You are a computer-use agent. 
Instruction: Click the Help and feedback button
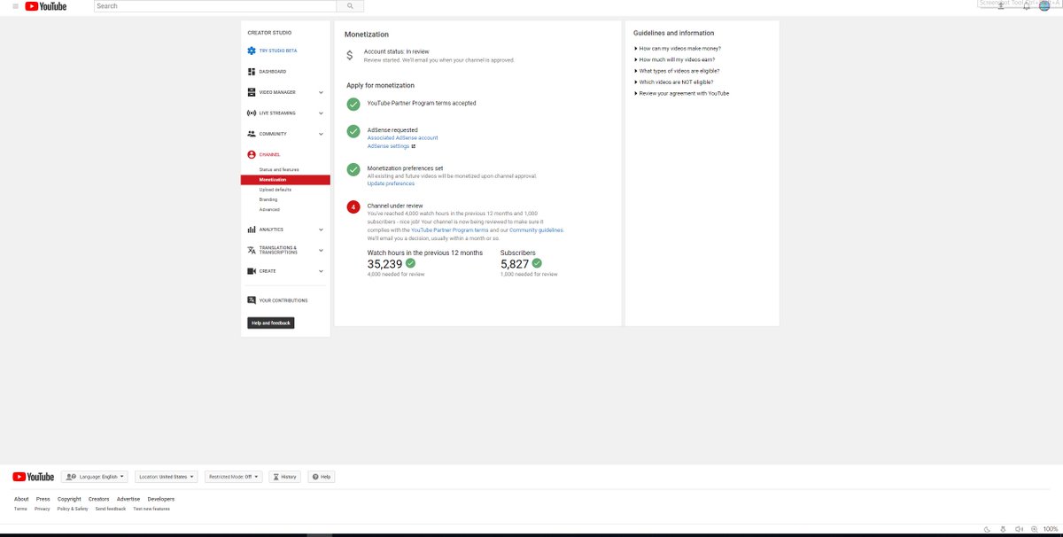[x=270, y=323]
